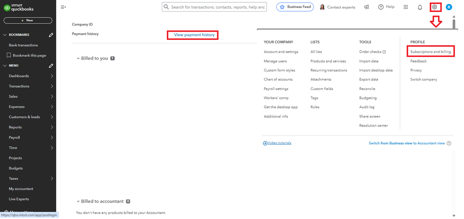Open Products and services
Viewport: 464px width, 219px height.
(328, 61)
